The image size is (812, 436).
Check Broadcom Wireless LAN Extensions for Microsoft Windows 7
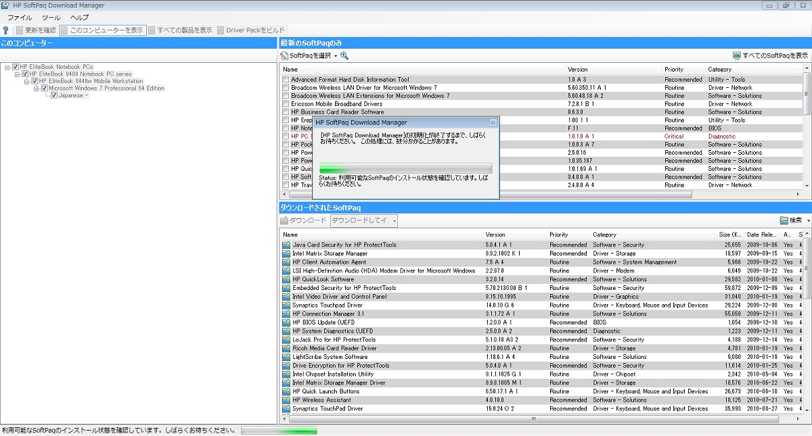tap(286, 96)
